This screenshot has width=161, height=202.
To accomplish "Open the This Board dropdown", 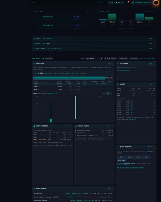I will pos(94,58).
